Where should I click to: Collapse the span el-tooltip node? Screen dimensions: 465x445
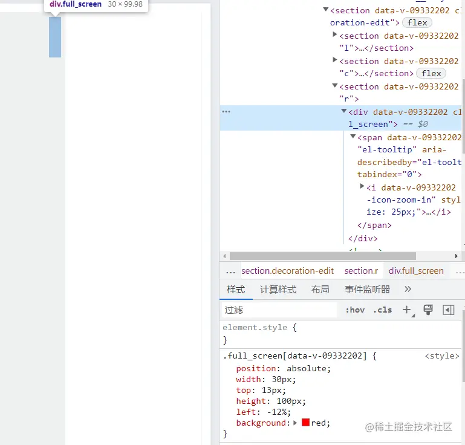pyautogui.click(x=353, y=137)
